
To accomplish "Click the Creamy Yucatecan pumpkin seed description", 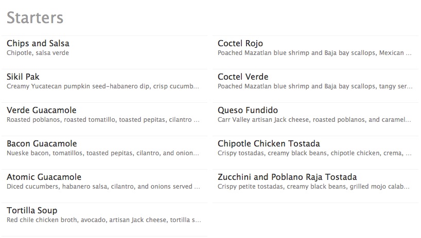I will (x=103, y=86).
